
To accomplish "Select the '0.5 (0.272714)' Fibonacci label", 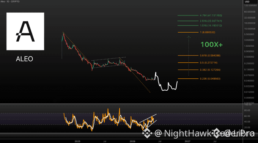I will point(209,63).
